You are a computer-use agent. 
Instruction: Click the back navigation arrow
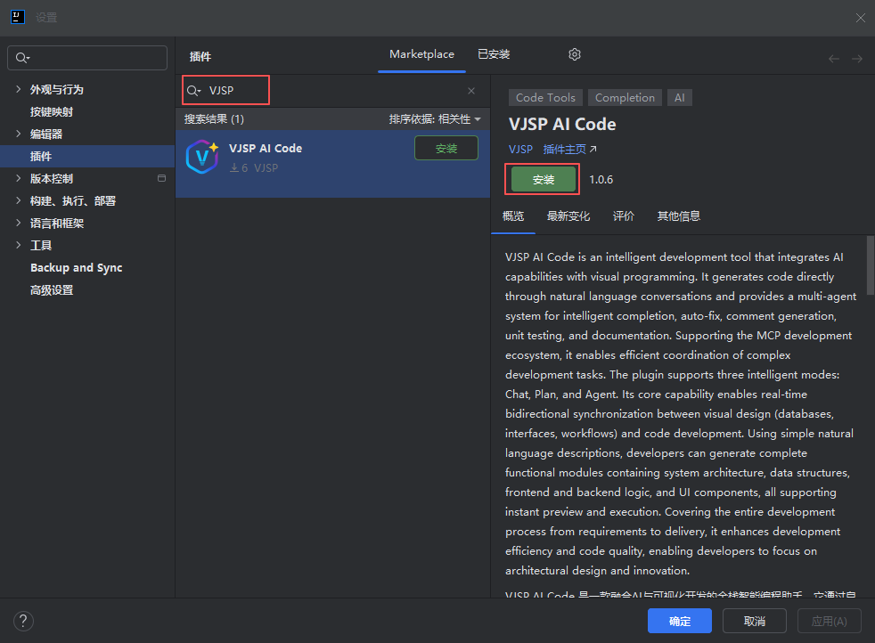pyautogui.click(x=834, y=59)
